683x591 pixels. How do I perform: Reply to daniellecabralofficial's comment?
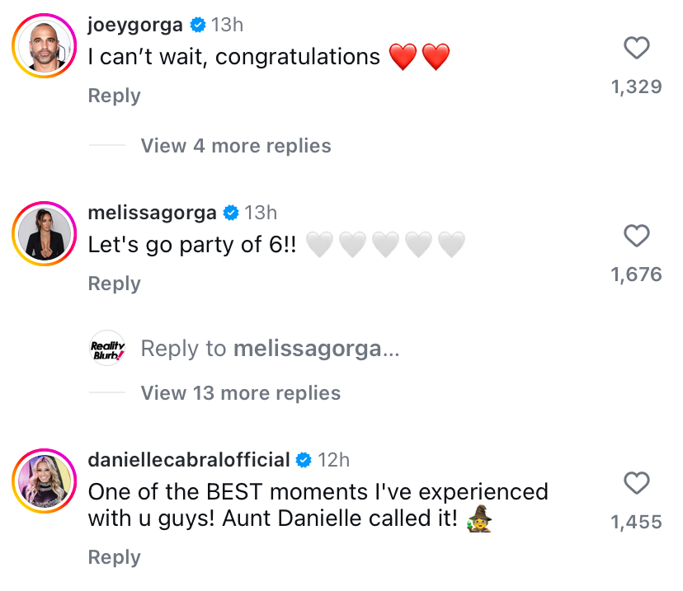114,557
